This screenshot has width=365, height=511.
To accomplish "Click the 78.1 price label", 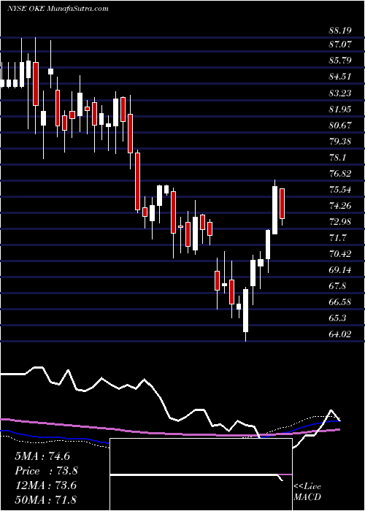I will (338, 158).
